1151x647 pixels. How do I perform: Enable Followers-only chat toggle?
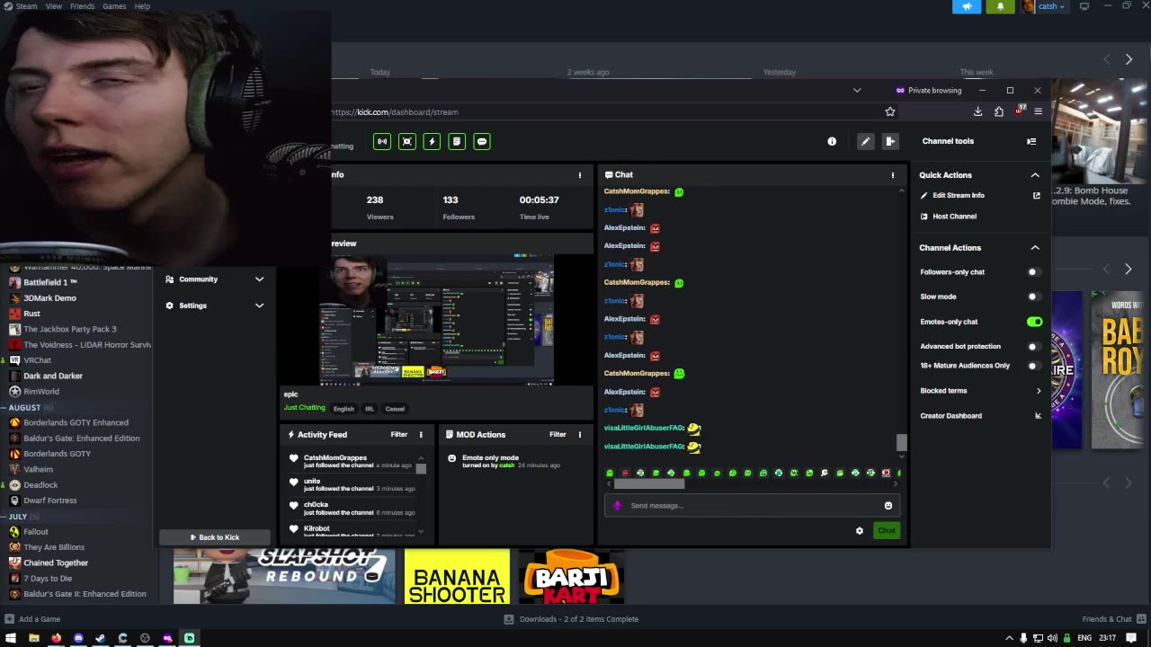(x=1035, y=272)
